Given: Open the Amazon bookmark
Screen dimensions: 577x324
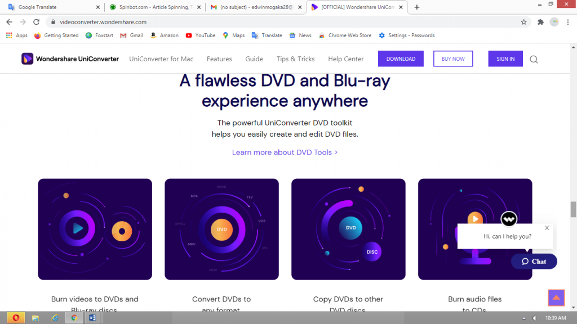Looking at the screenshot, I should coord(165,35).
